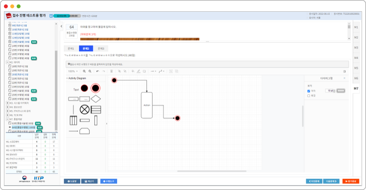Toggle checkbox for question 14번

click(x=10, y=46)
